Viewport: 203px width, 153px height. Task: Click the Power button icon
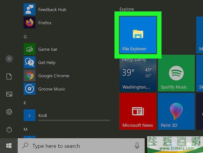[9, 130]
